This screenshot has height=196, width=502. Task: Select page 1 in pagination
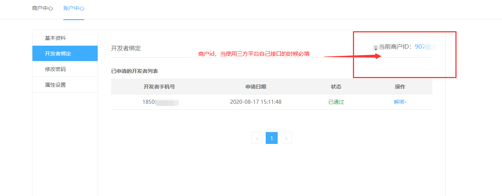[x=272, y=138]
